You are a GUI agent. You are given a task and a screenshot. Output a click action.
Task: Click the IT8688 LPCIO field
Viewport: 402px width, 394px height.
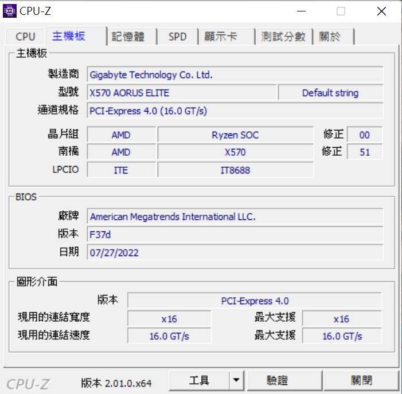click(x=235, y=170)
